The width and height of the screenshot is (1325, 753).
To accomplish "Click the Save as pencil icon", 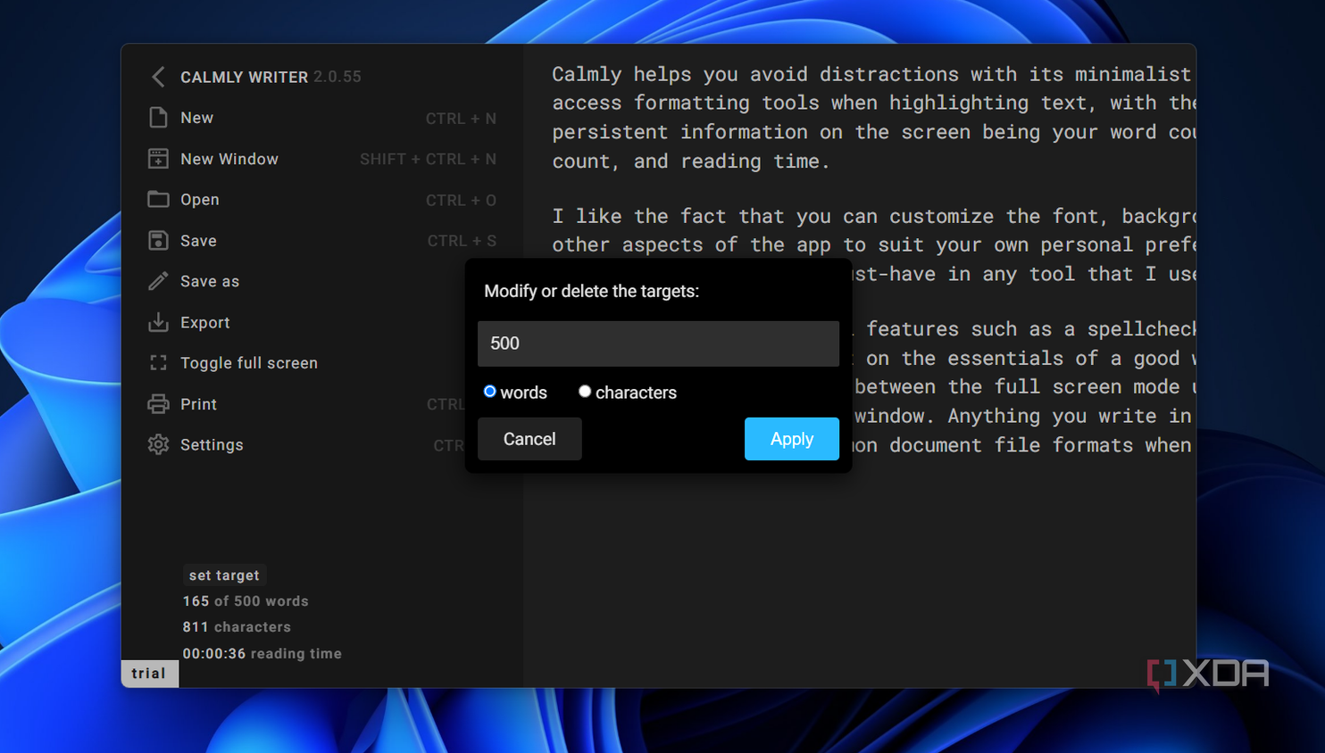I will pos(158,281).
